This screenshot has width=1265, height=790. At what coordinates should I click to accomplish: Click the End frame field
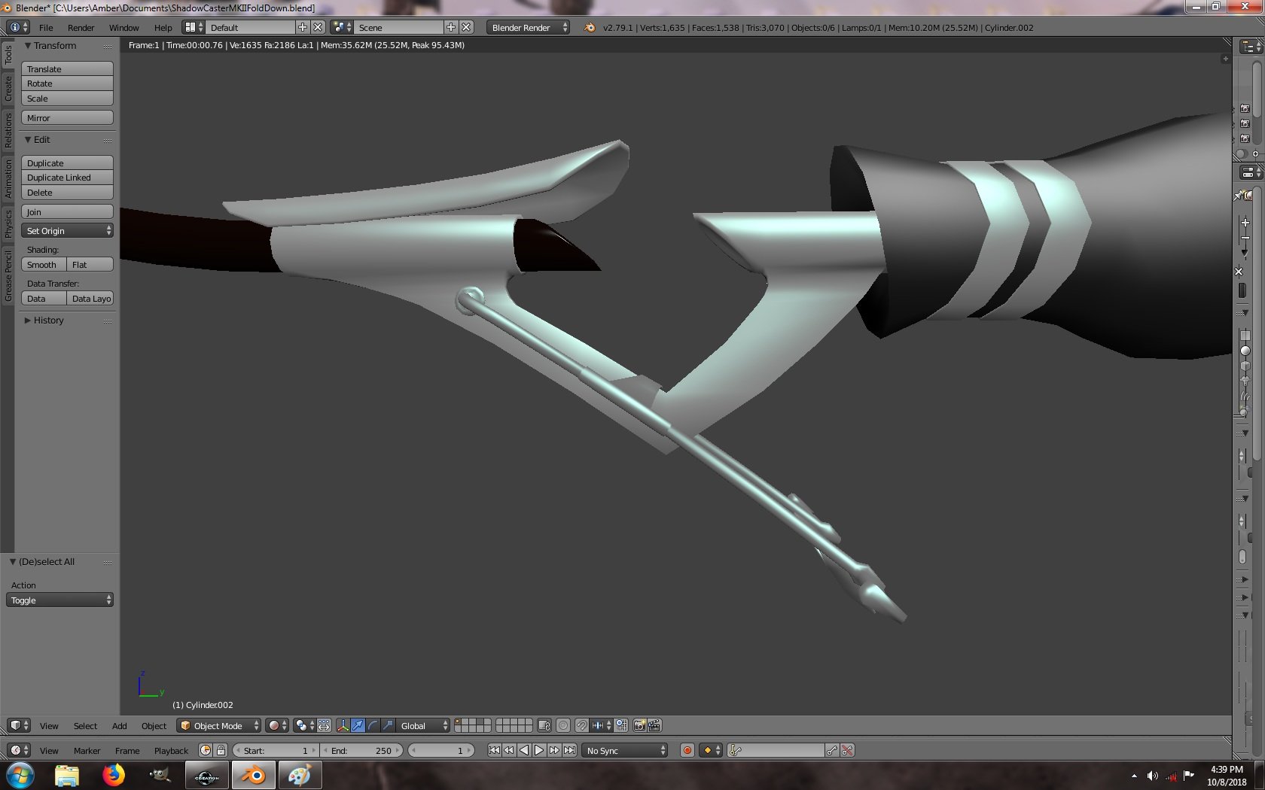(362, 750)
